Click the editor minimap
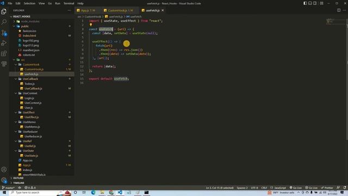The width and height of the screenshot is (348, 196). (335, 22)
